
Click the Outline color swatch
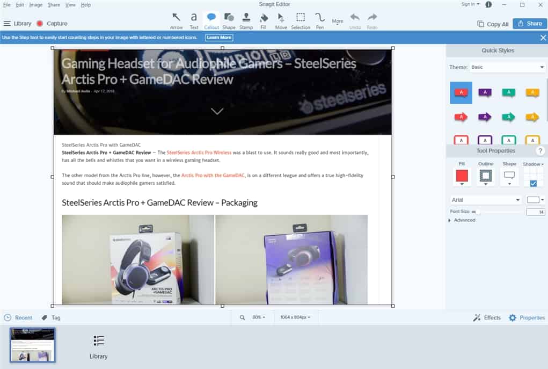tap(485, 176)
